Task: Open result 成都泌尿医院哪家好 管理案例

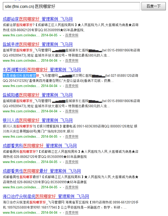Action: 38,19
